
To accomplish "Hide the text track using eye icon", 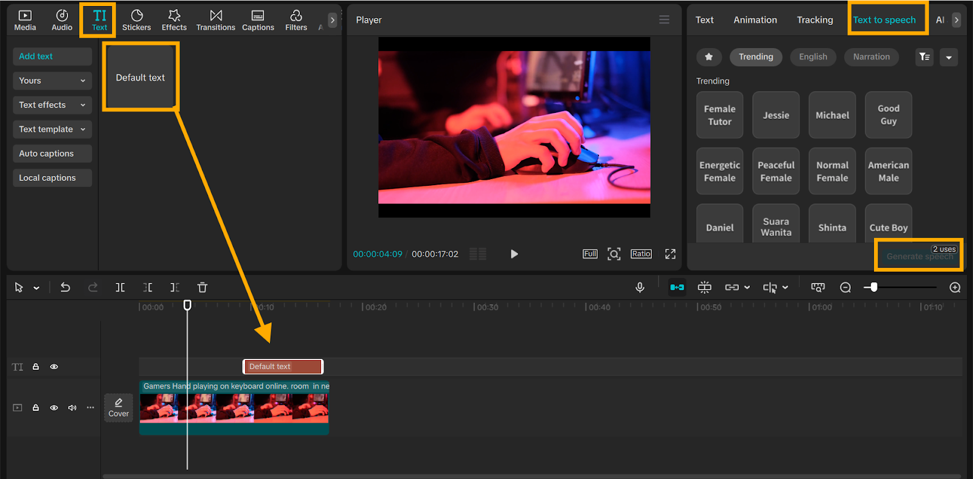I will [54, 367].
